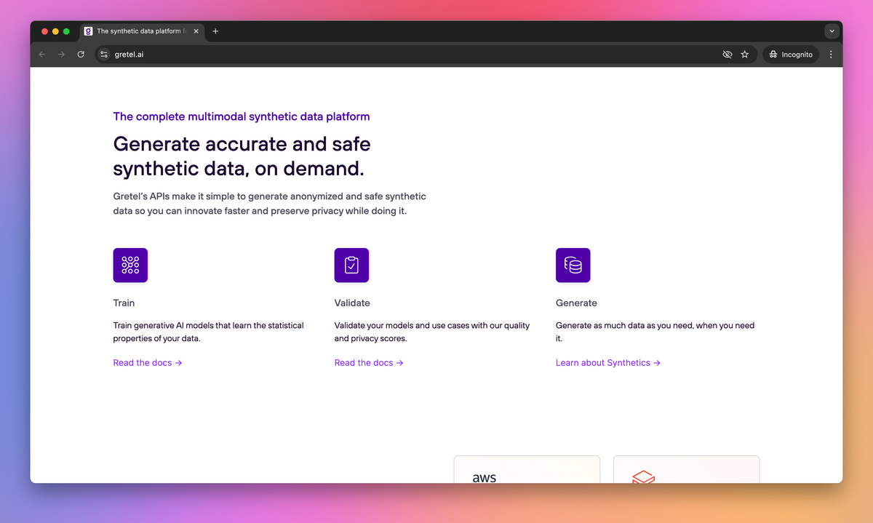Image resolution: width=873 pixels, height=523 pixels.
Task: Click the Gretel favicon on the tab
Action: pyautogui.click(x=88, y=31)
